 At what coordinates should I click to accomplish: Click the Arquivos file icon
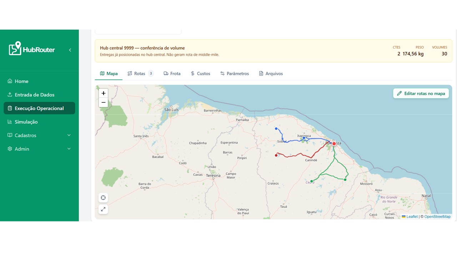[x=261, y=74]
